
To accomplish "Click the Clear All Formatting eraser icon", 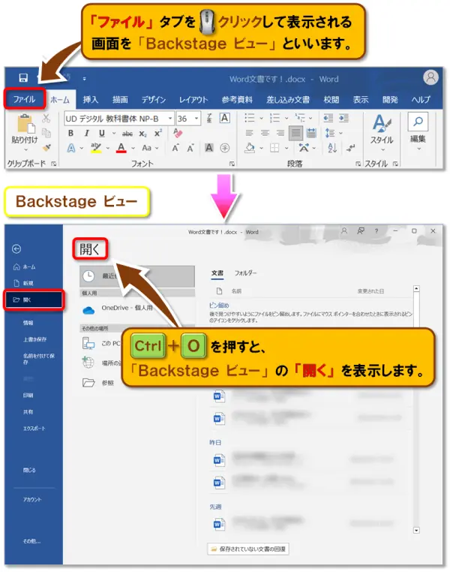I will click(x=178, y=133).
